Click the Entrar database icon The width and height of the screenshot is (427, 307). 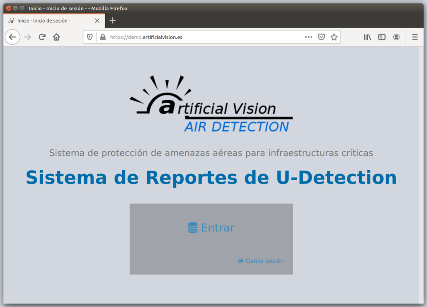(x=193, y=228)
